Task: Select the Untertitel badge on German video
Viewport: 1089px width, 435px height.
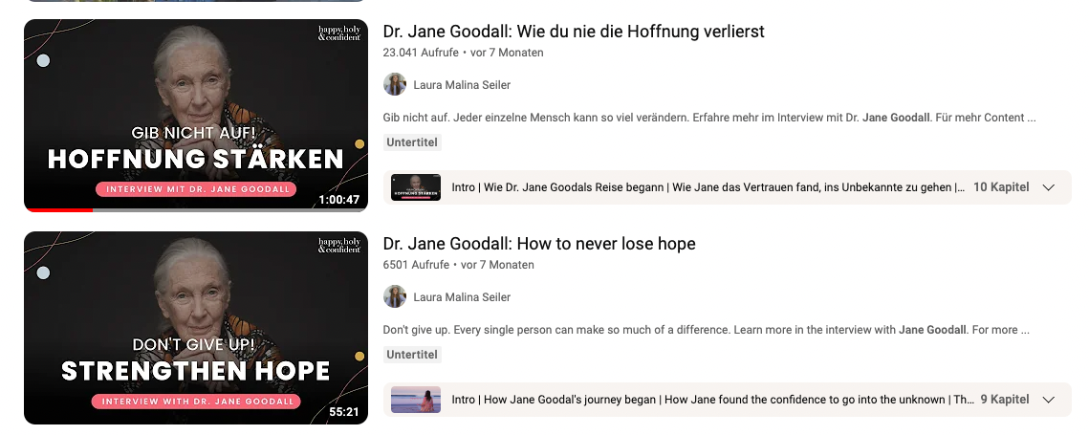Action: coord(412,142)
